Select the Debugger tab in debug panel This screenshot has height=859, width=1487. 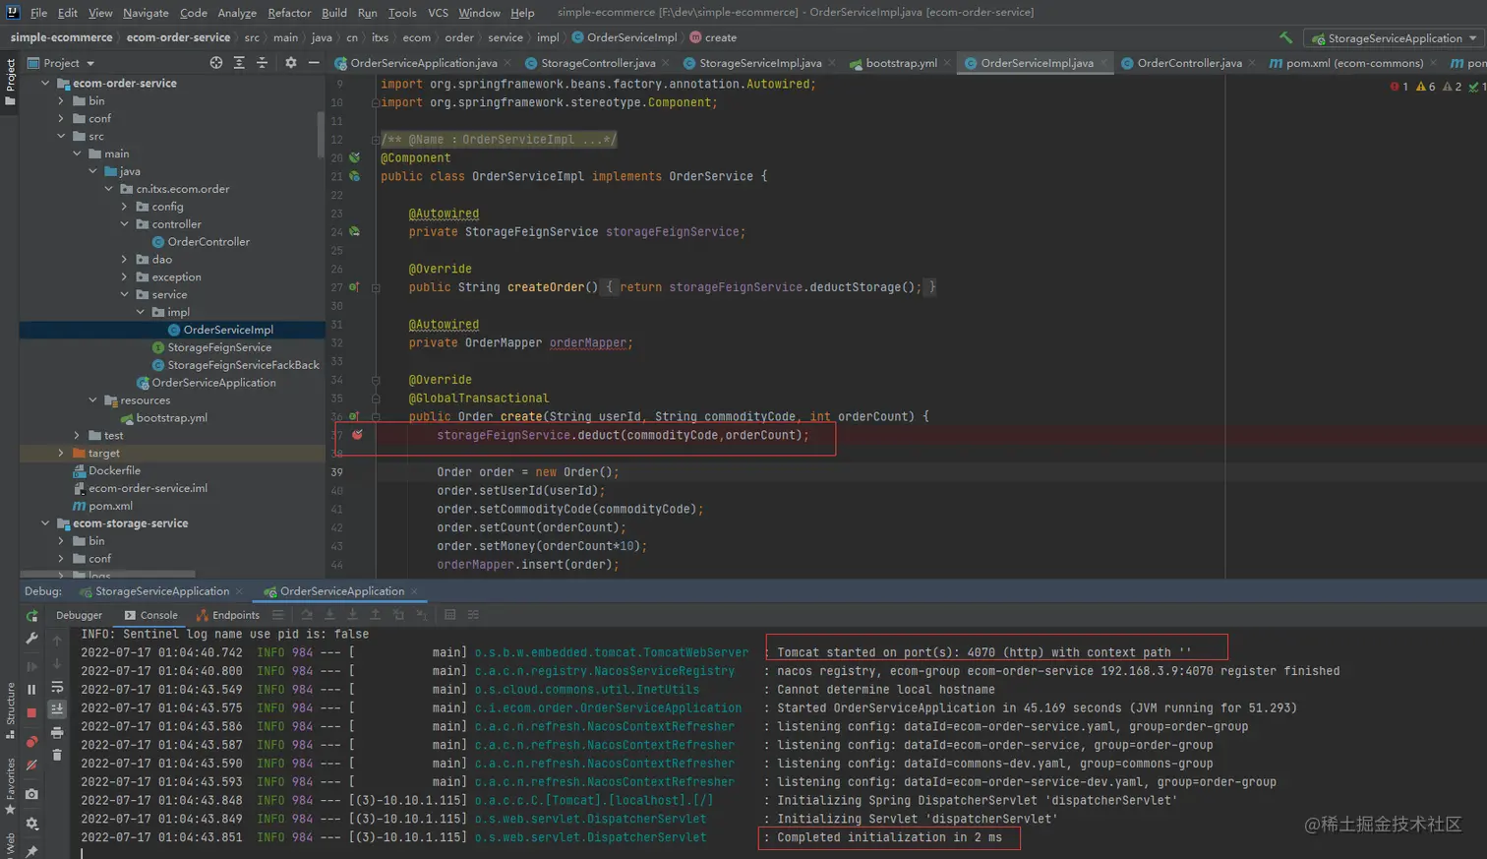pyautogui.click(x=79, y=615)
